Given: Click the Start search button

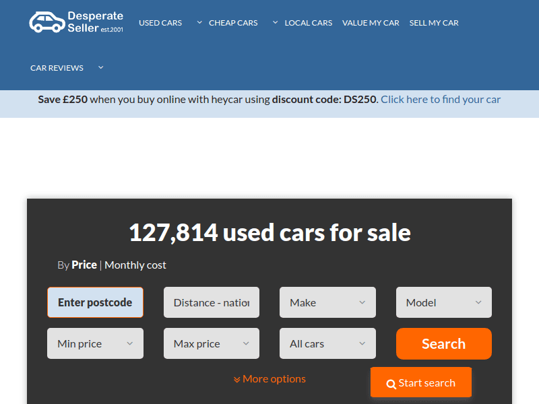Looking at the screenshot, I should 421,382.
